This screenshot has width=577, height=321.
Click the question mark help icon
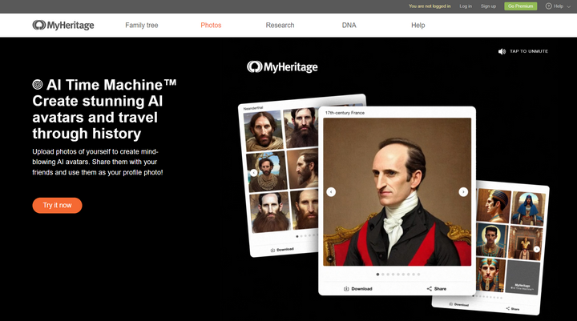point(548,6)
